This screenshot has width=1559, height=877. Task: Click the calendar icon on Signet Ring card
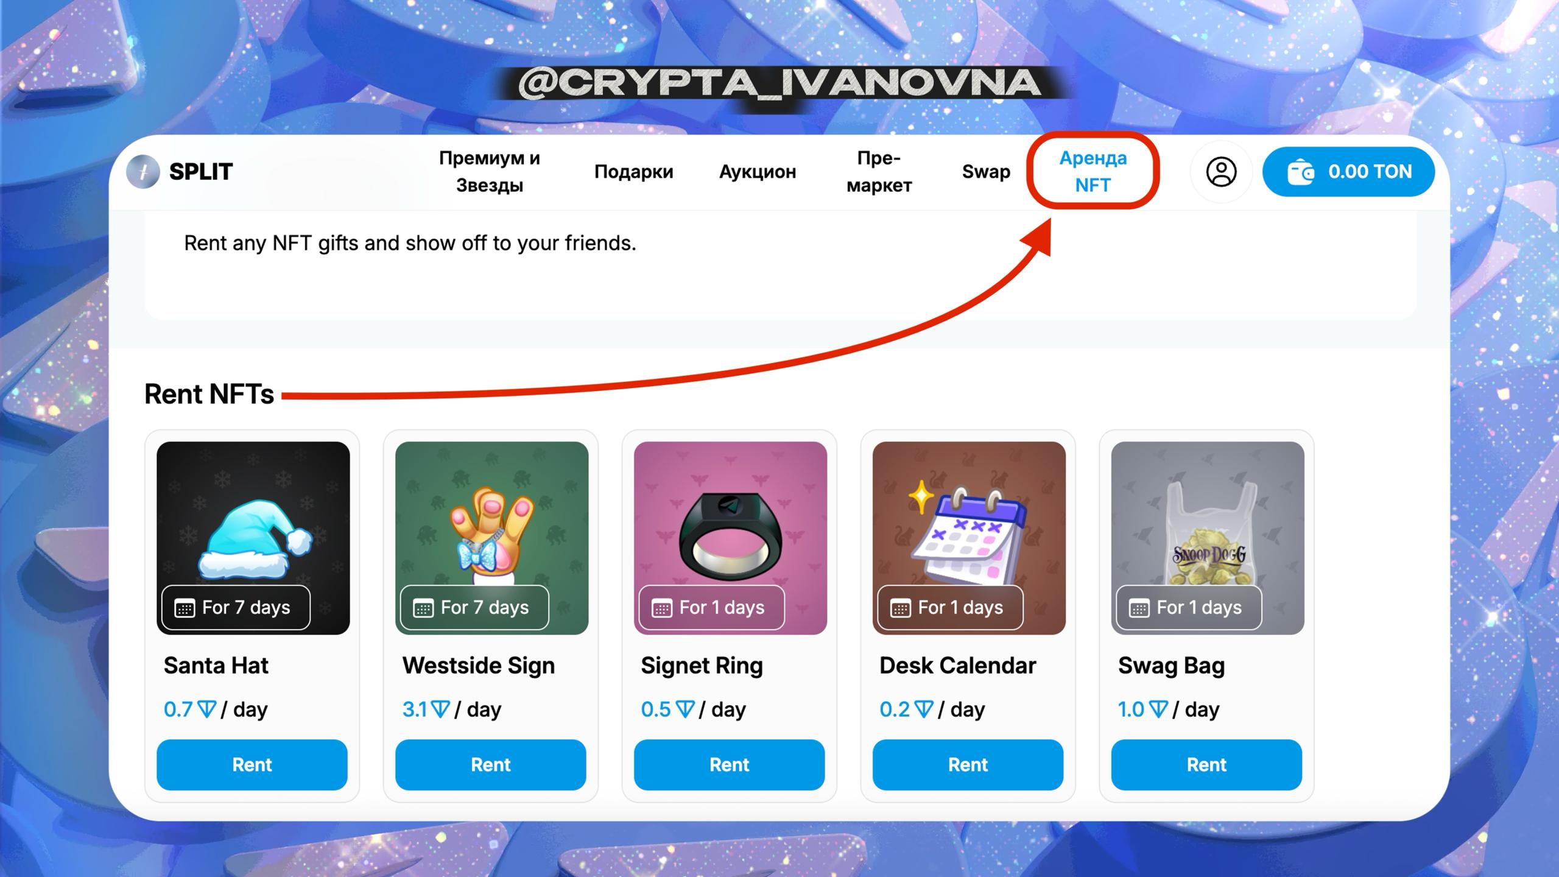click(x=662, y=608)
